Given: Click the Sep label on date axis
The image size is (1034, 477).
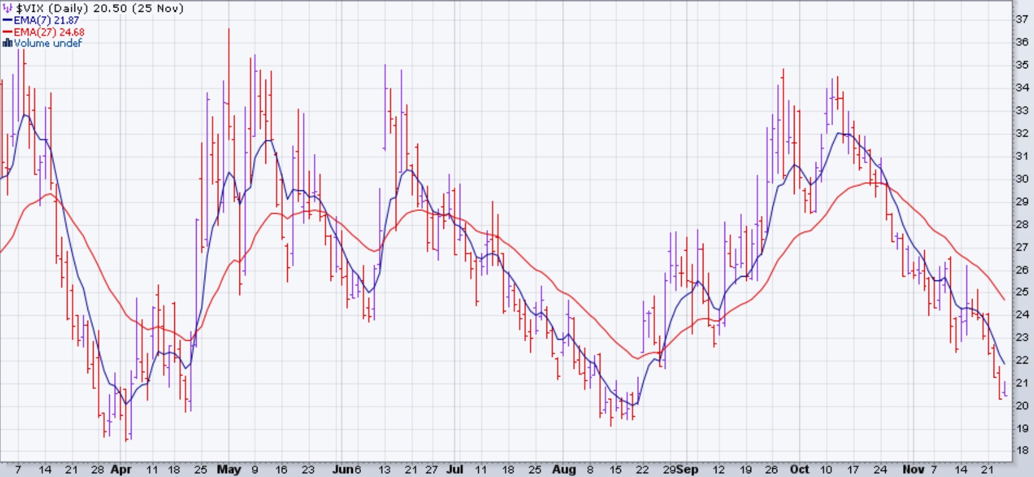Looking at the screenshot, I should pyautogui.click(x=687, y=469).
